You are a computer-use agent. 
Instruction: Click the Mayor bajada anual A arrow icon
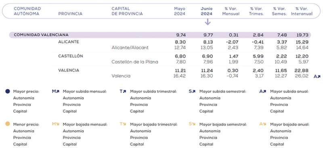[263, 124]
